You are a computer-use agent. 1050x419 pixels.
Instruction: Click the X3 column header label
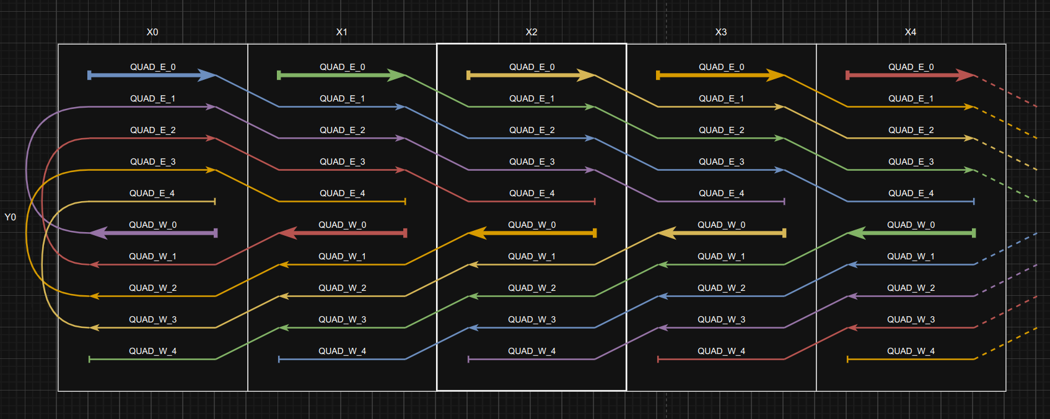[721, 32]
